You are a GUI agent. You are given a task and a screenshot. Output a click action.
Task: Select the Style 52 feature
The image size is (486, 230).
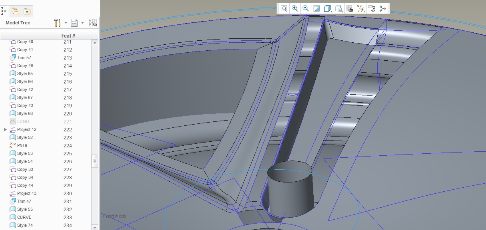25,137
